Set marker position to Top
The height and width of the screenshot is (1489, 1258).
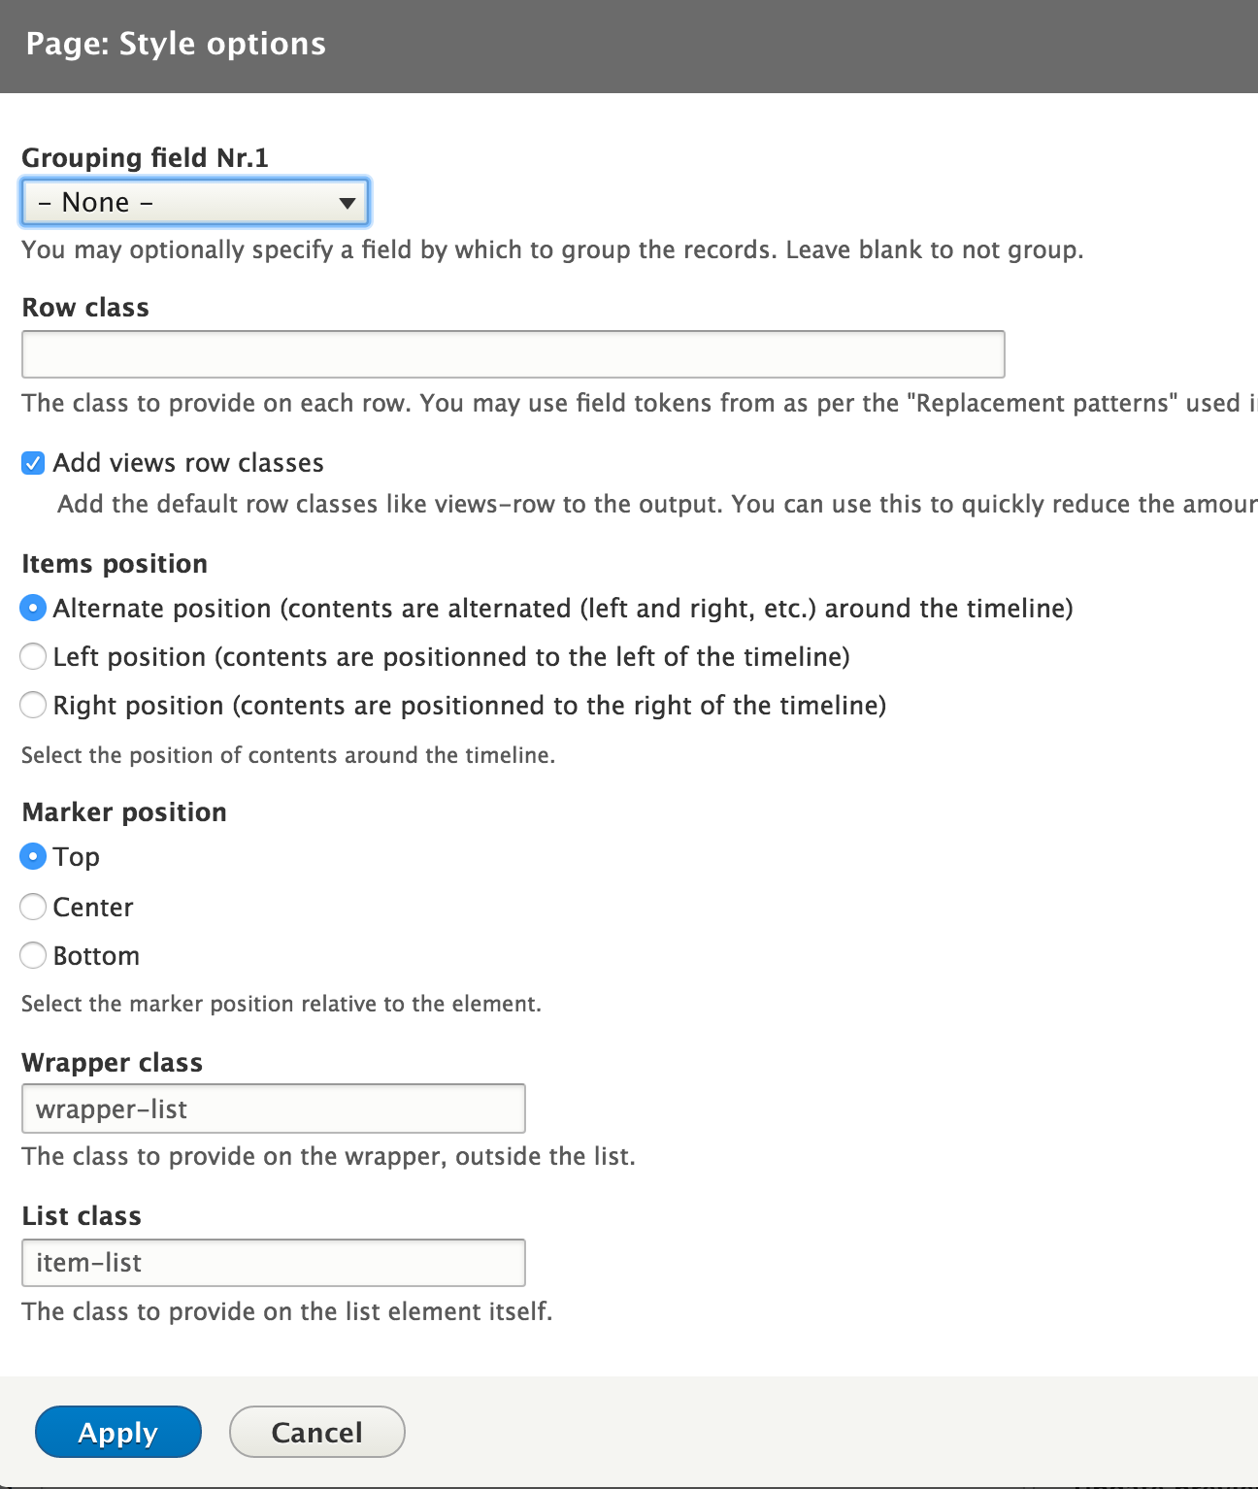click(33, 857)
